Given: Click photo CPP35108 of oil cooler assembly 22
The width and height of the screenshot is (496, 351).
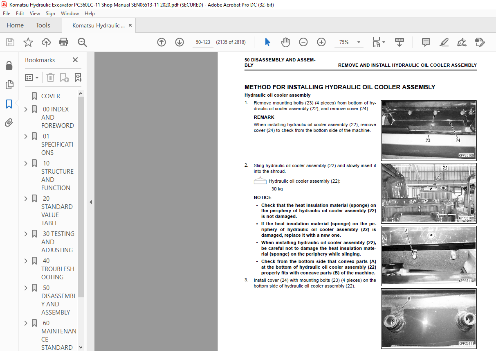Looking at the screenshot, I should point(429,193).
